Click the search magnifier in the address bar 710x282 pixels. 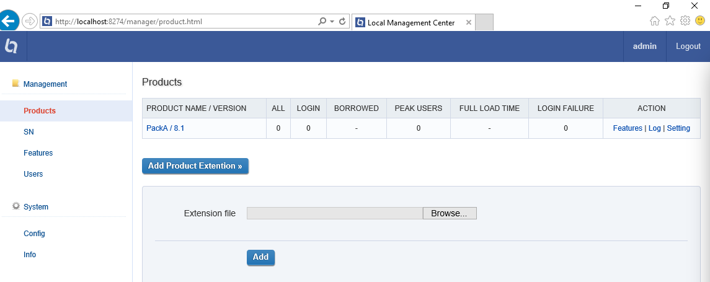coord(322,21)
